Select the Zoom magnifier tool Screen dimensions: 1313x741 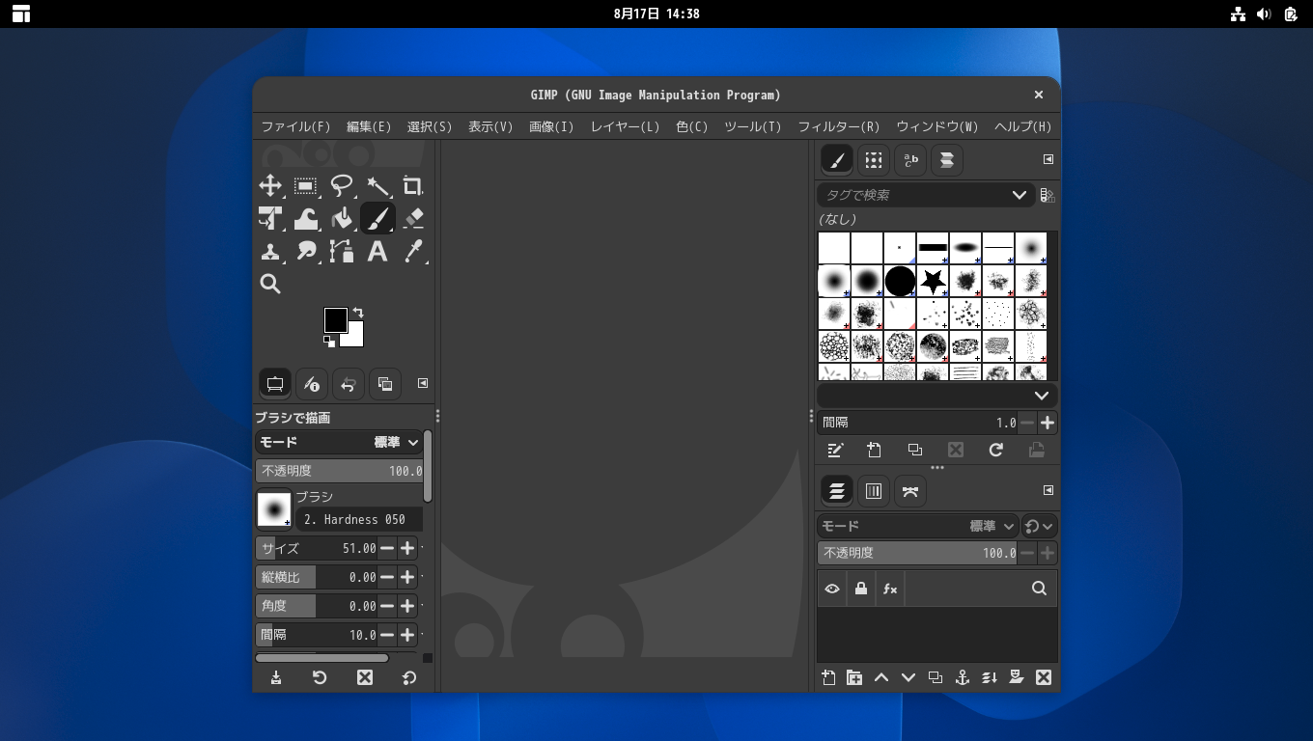[x=270, y=284]
